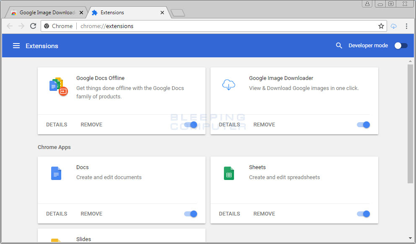Go back to the previous page

[10, 26]
